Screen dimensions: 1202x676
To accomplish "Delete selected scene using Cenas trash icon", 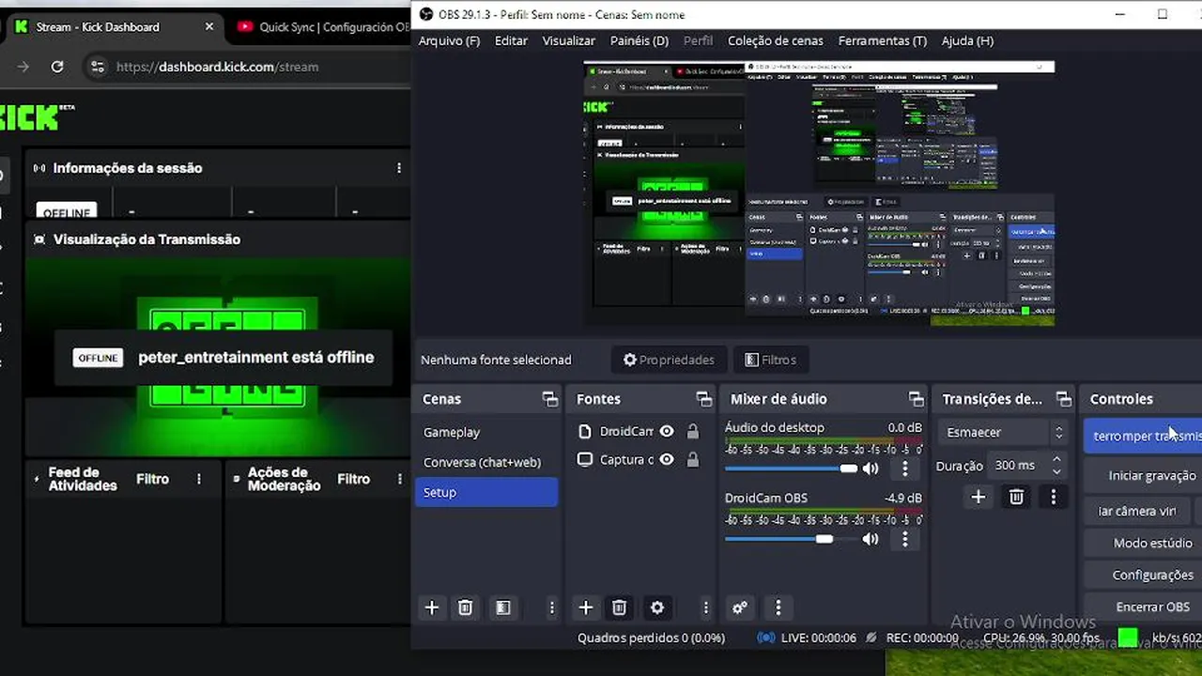I will click(x=465, y=607).
